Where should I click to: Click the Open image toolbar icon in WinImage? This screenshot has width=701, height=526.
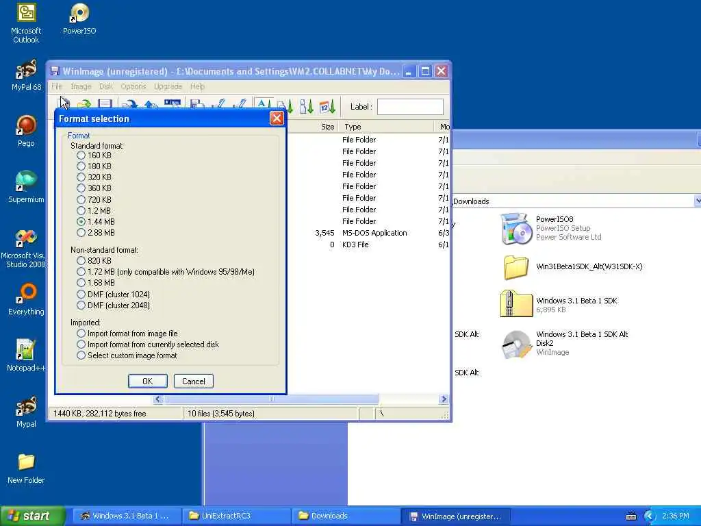(x=84, y=105)
